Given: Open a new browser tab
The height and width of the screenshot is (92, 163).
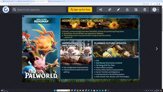Looking at the screenshot, I should point(64,1).
